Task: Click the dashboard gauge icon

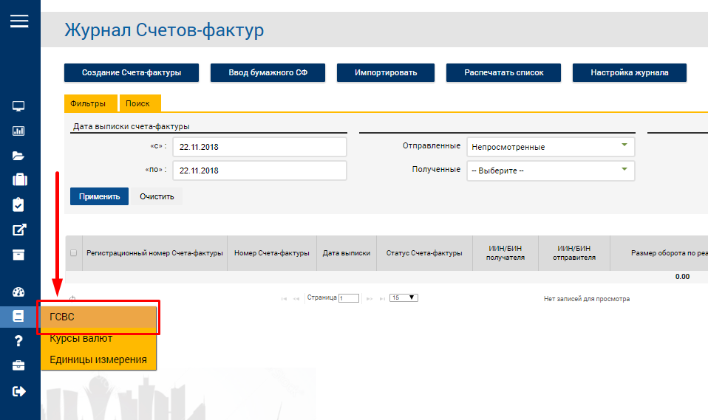Action: coord(18,292)
